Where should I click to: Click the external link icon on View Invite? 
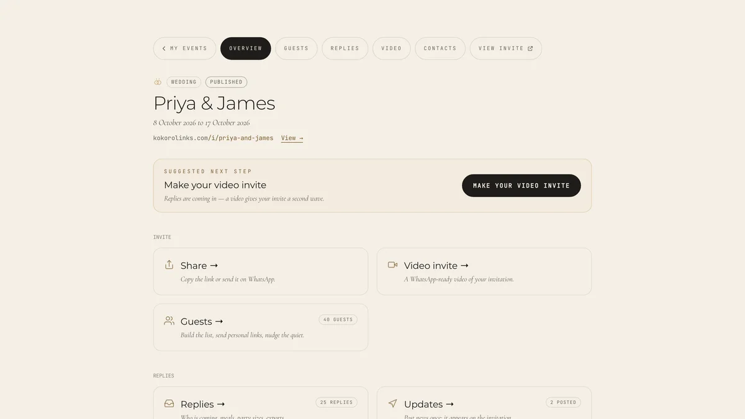(x=530, y=48)
